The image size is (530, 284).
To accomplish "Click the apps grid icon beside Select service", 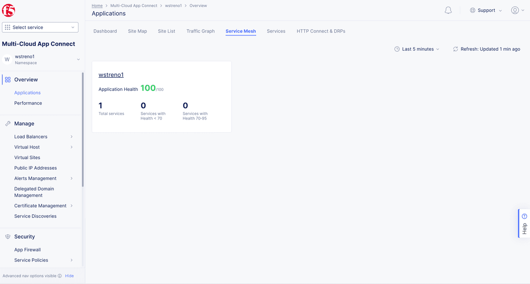I will tap(7, 27).
